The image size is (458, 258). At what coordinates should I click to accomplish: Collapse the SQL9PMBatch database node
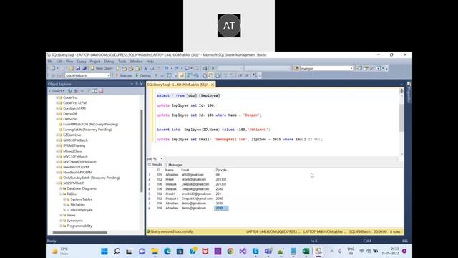(x=57, y=183)
